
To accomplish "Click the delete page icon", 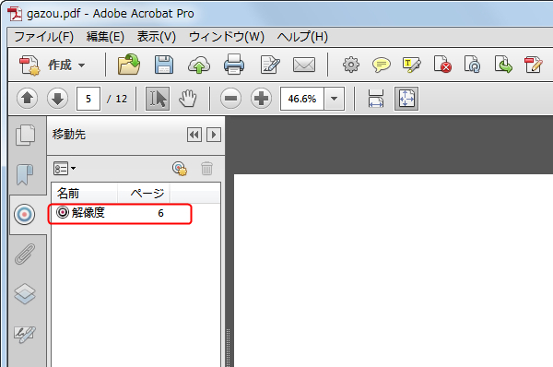I will [x=442, y=65].
